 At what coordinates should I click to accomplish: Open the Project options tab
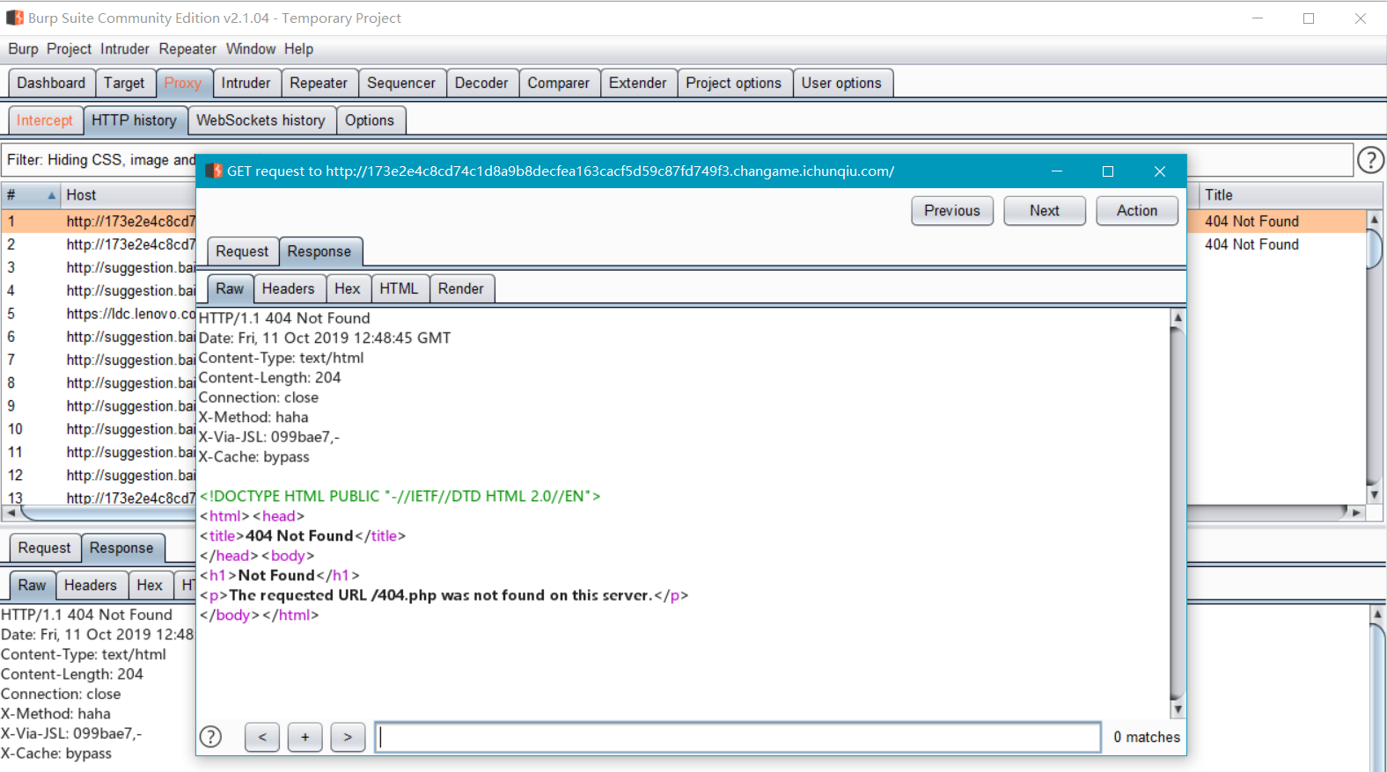[734, 83]
